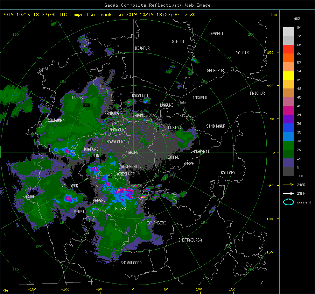Click the BALLARY city label
This screenshot has width=315, height=294.
coord(228,173)
